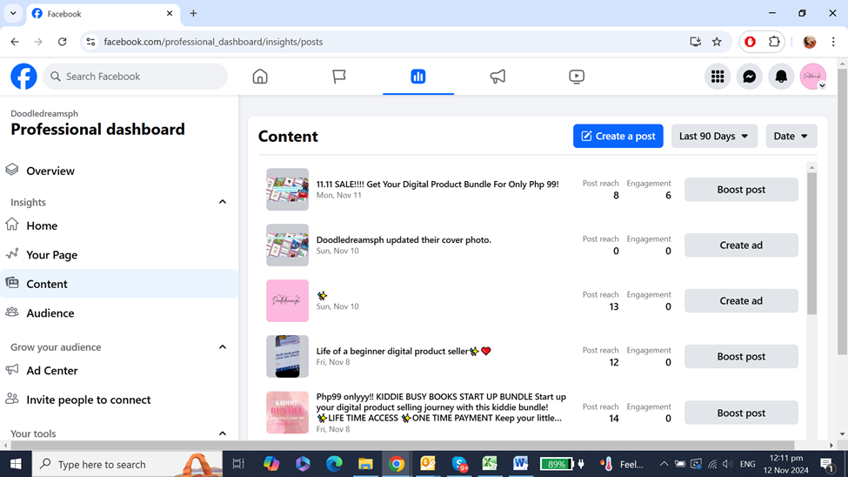Open Task View on the taskbar
The image size is (848, 477).
pos(238,464)
